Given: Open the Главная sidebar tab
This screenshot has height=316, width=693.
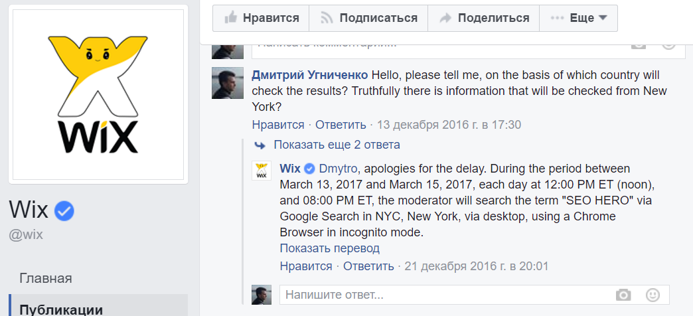Looking at the screenshot, I should coord(46,279).
